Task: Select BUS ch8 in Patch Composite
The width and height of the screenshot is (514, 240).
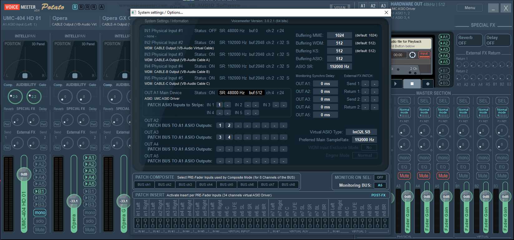Action: 288,185
